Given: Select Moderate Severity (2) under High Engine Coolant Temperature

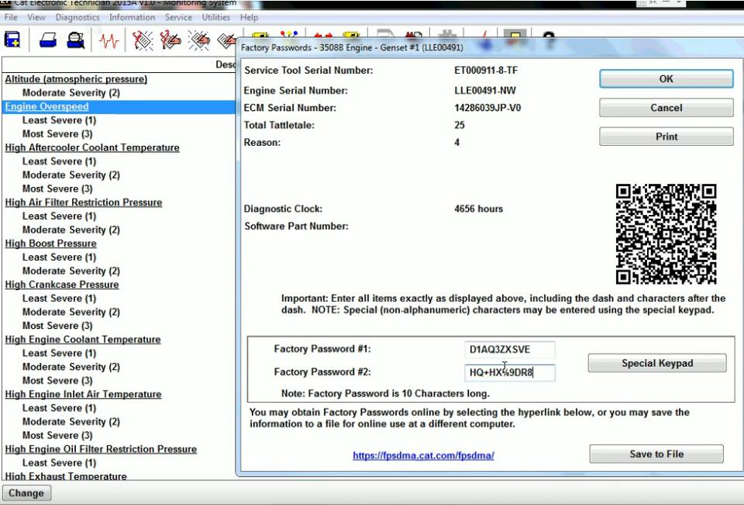Looking at the screenshot, I should point(71,367).
